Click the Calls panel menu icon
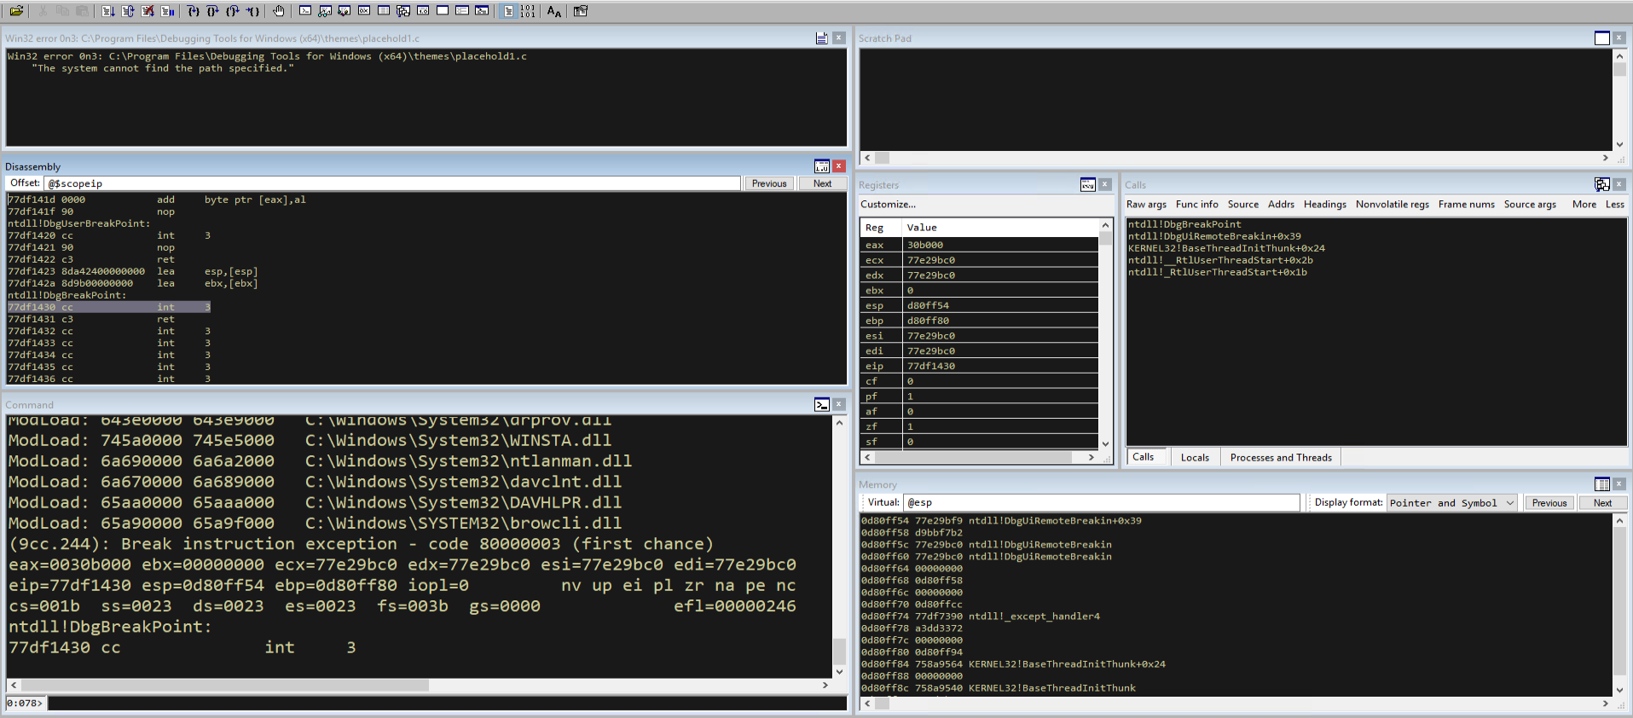The width and height of the screenshot is (1633, 718). tap(1602, 184)
